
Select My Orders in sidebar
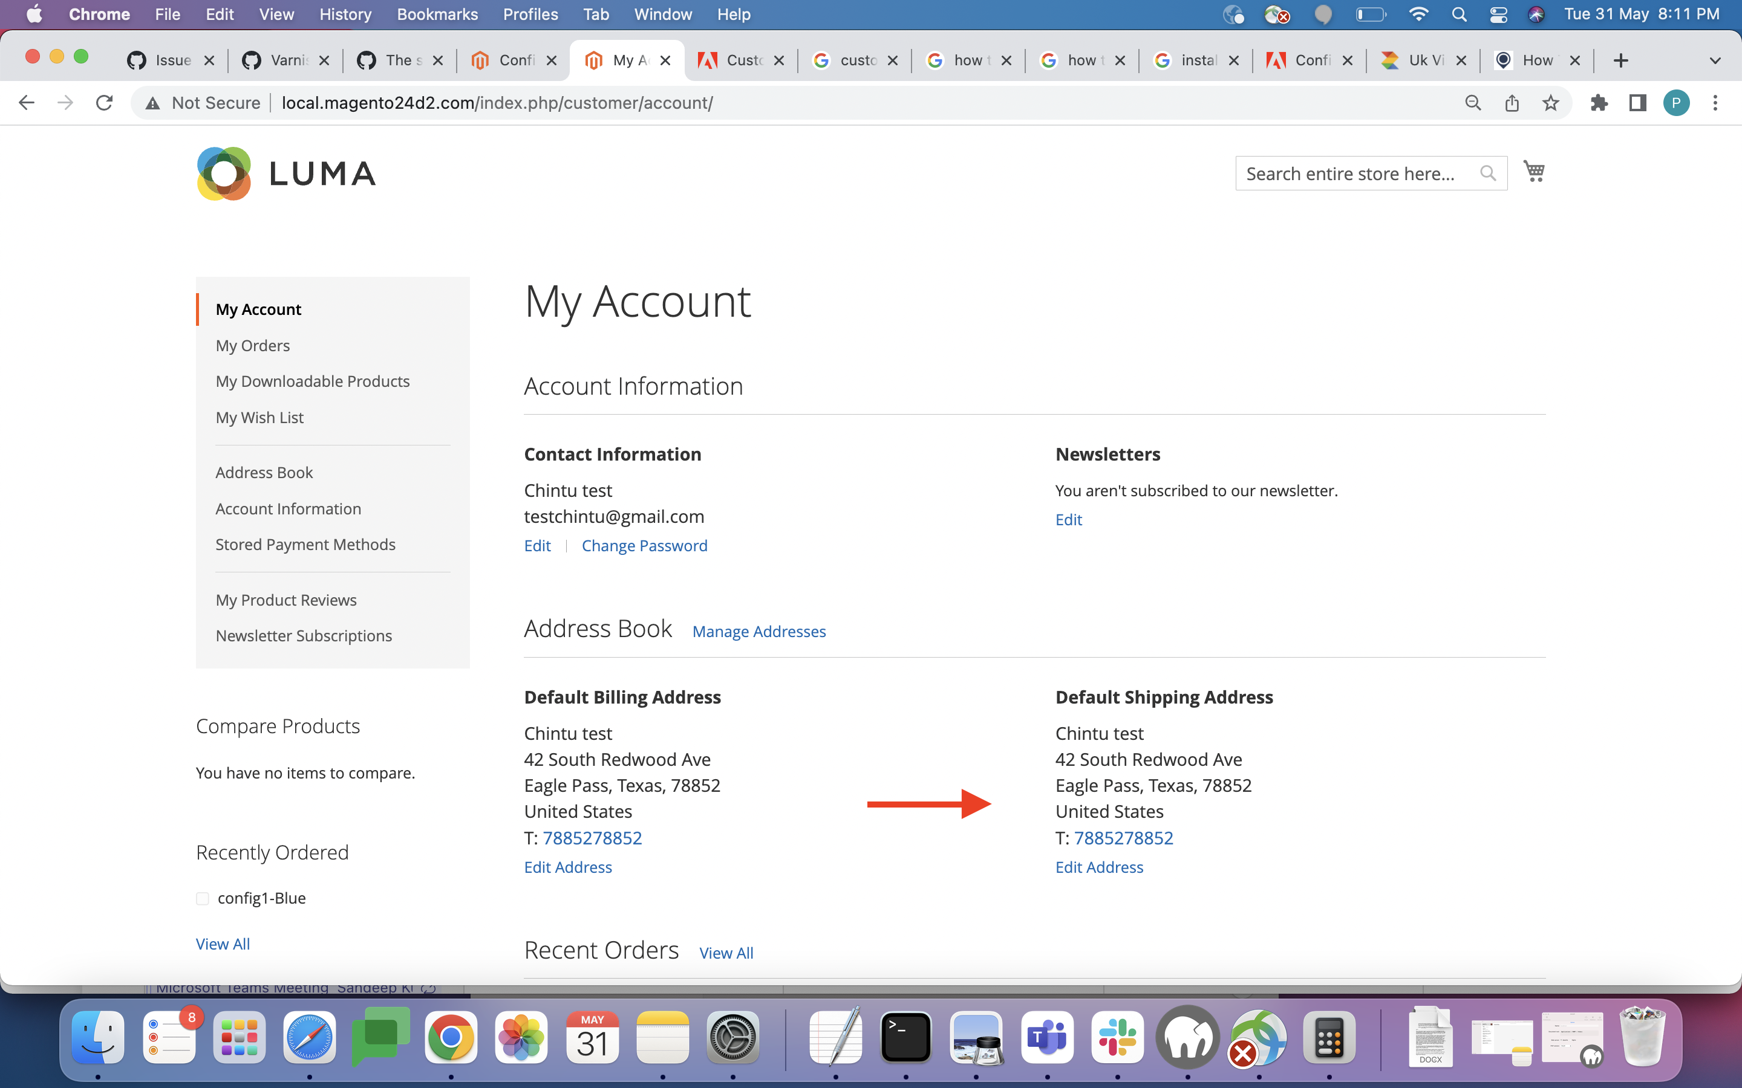pos(253,345)
